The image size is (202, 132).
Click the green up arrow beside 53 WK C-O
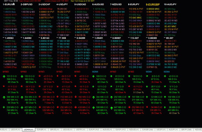coord(147,97)
